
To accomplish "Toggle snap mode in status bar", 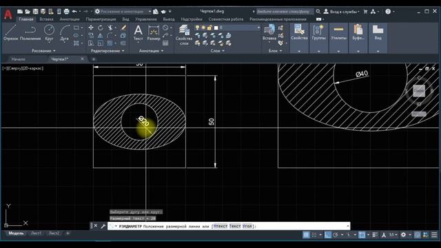I will tap(314, 235).
